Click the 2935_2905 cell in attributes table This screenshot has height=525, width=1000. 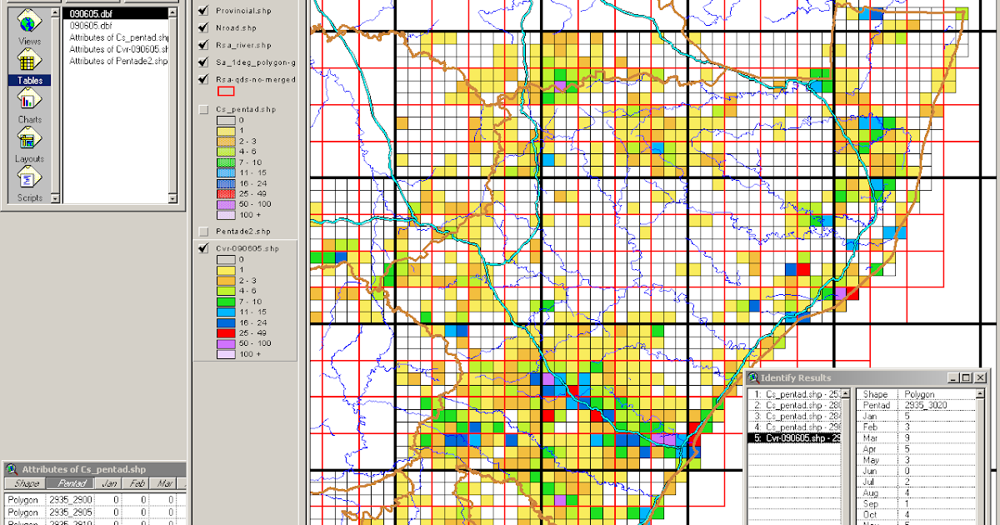pyautogui.click(x=71, y=512)
